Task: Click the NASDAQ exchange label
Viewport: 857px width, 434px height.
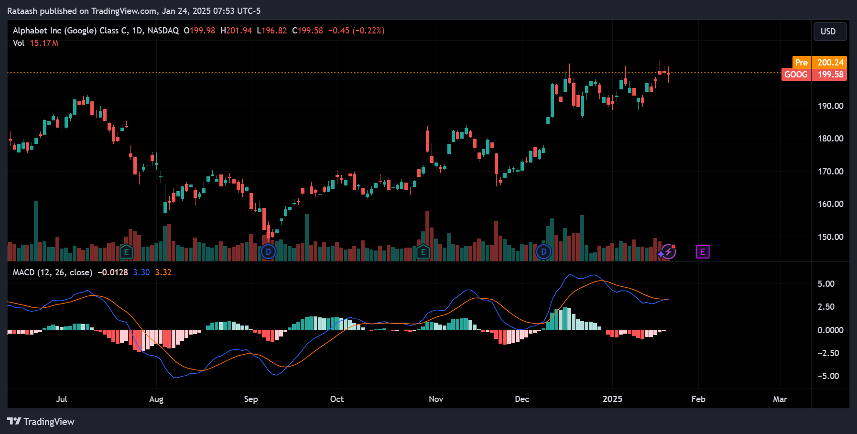Action: pyautogui.click(x=163, y=31)
